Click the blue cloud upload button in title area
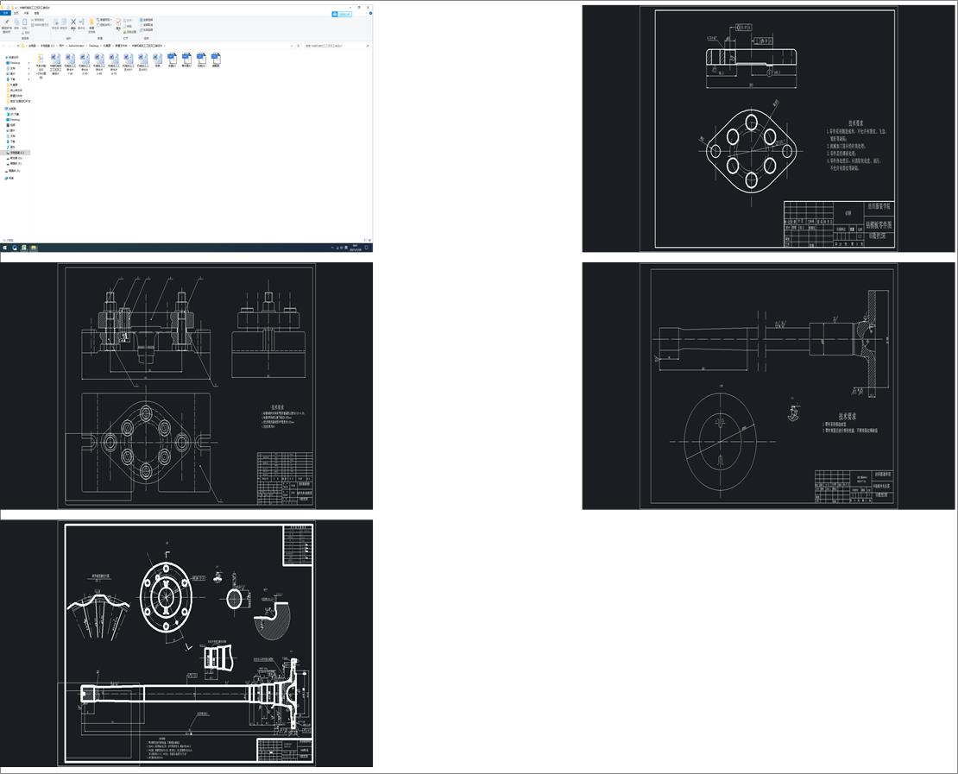958x774 pixels. pos(342,14)
